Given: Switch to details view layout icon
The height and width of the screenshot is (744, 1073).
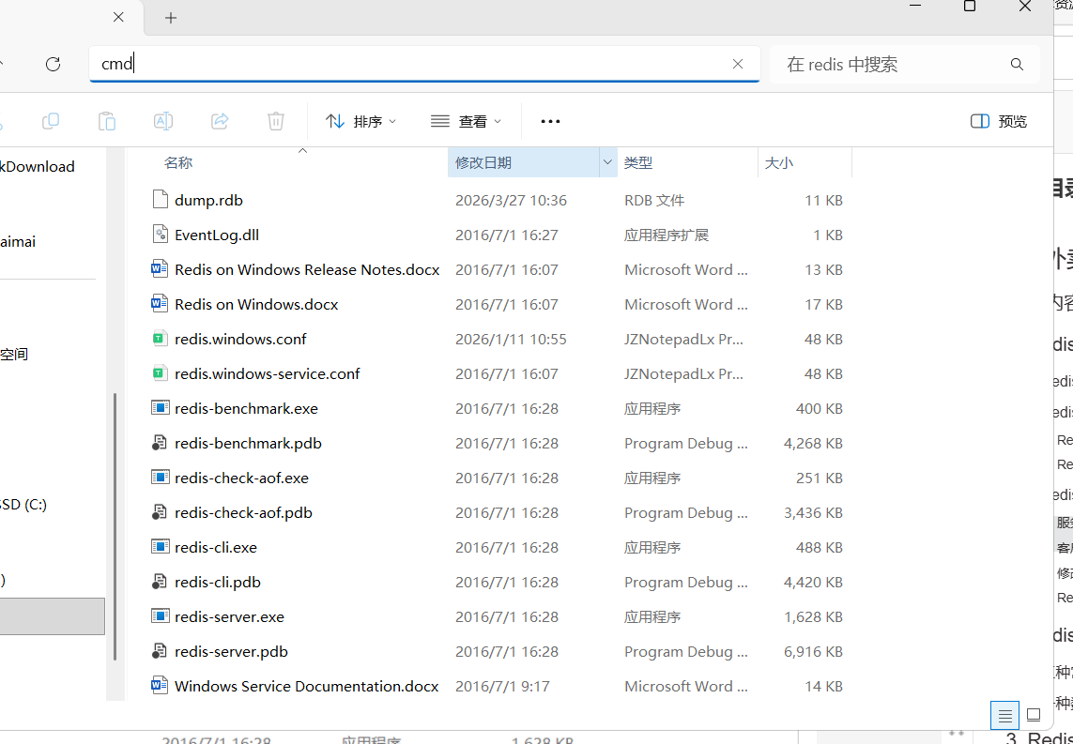Looking at the screenshot, I should [x=1004, y=715].
